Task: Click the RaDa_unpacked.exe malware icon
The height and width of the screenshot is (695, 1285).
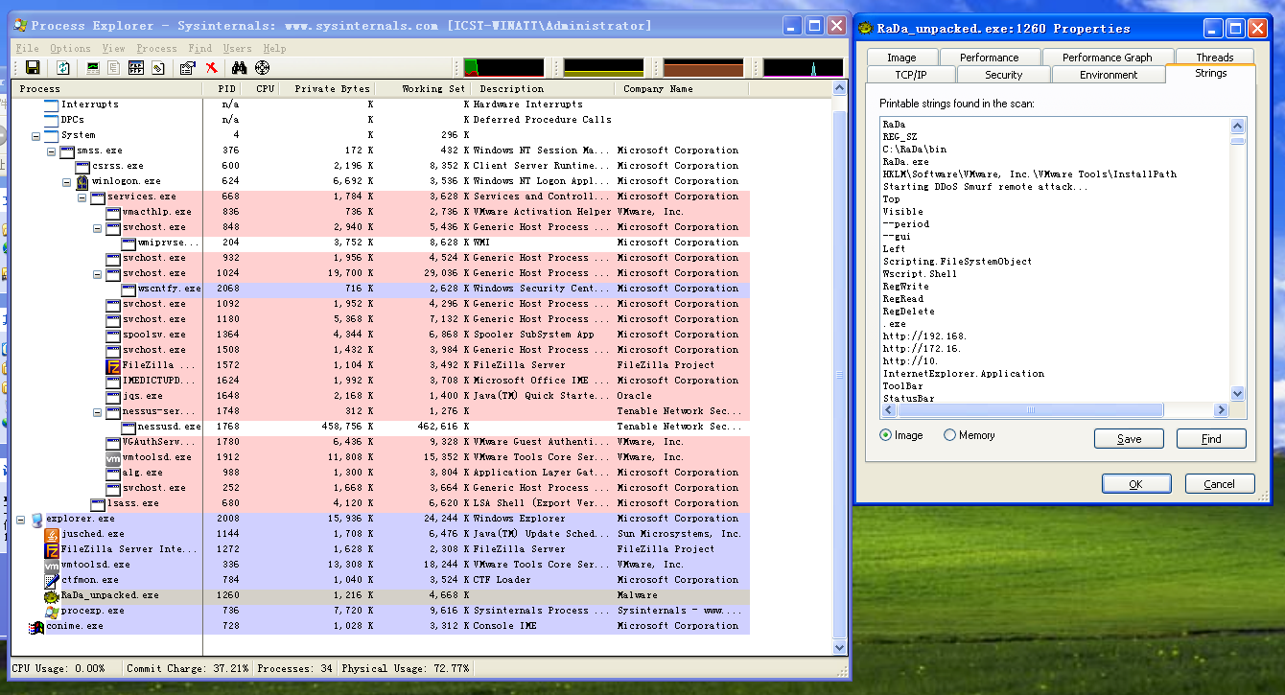Action: tap(52, 595)
